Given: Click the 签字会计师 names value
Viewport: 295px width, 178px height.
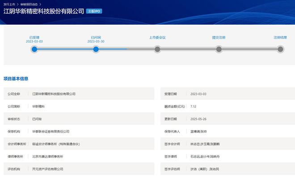Looking at the screenshot, I should click(x=205, y=144).
